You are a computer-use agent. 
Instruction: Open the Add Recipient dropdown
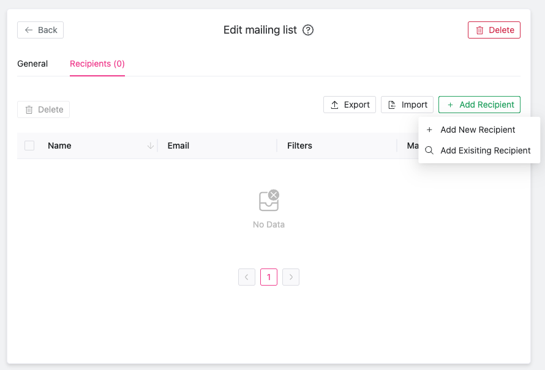coord(479,105)
